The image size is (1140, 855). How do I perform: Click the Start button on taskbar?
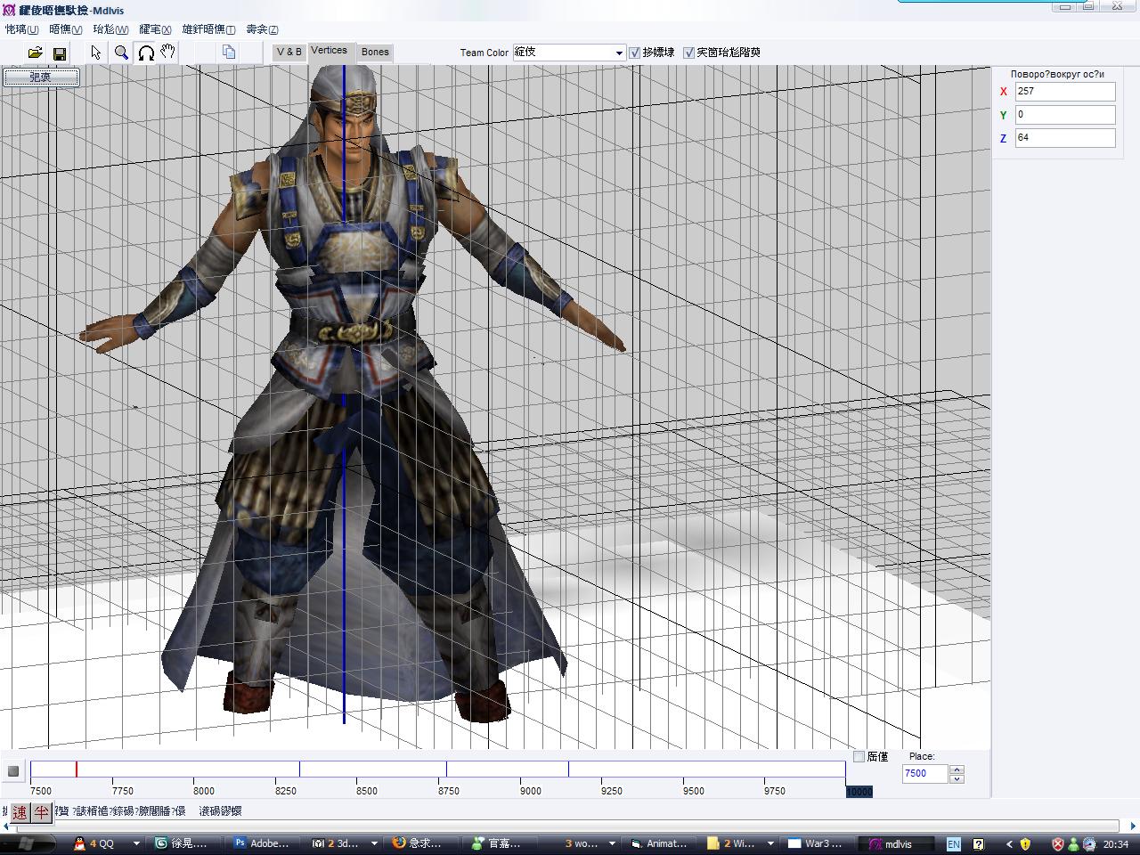point(27,843)
